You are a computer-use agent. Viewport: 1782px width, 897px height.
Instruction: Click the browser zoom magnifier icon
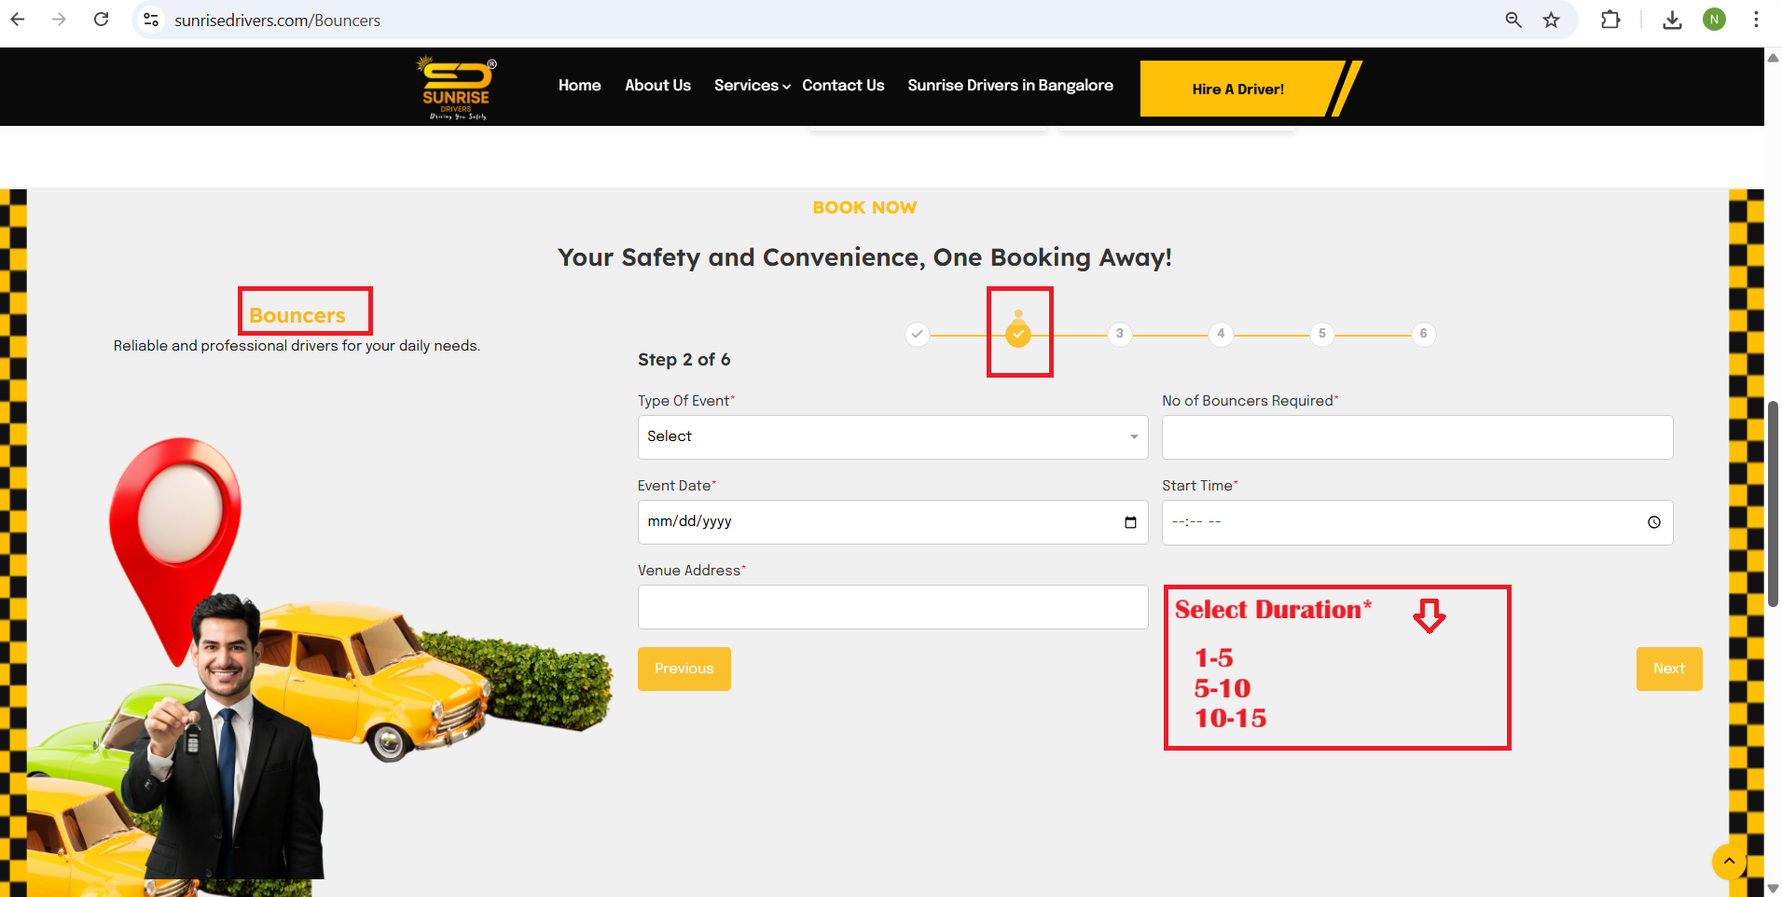[x=1513, y=20]
